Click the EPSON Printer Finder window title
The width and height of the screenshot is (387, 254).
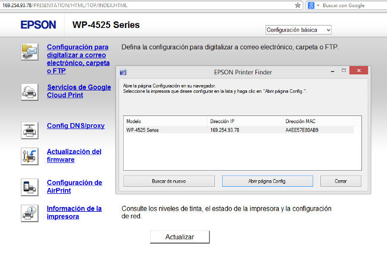(243, 72)
